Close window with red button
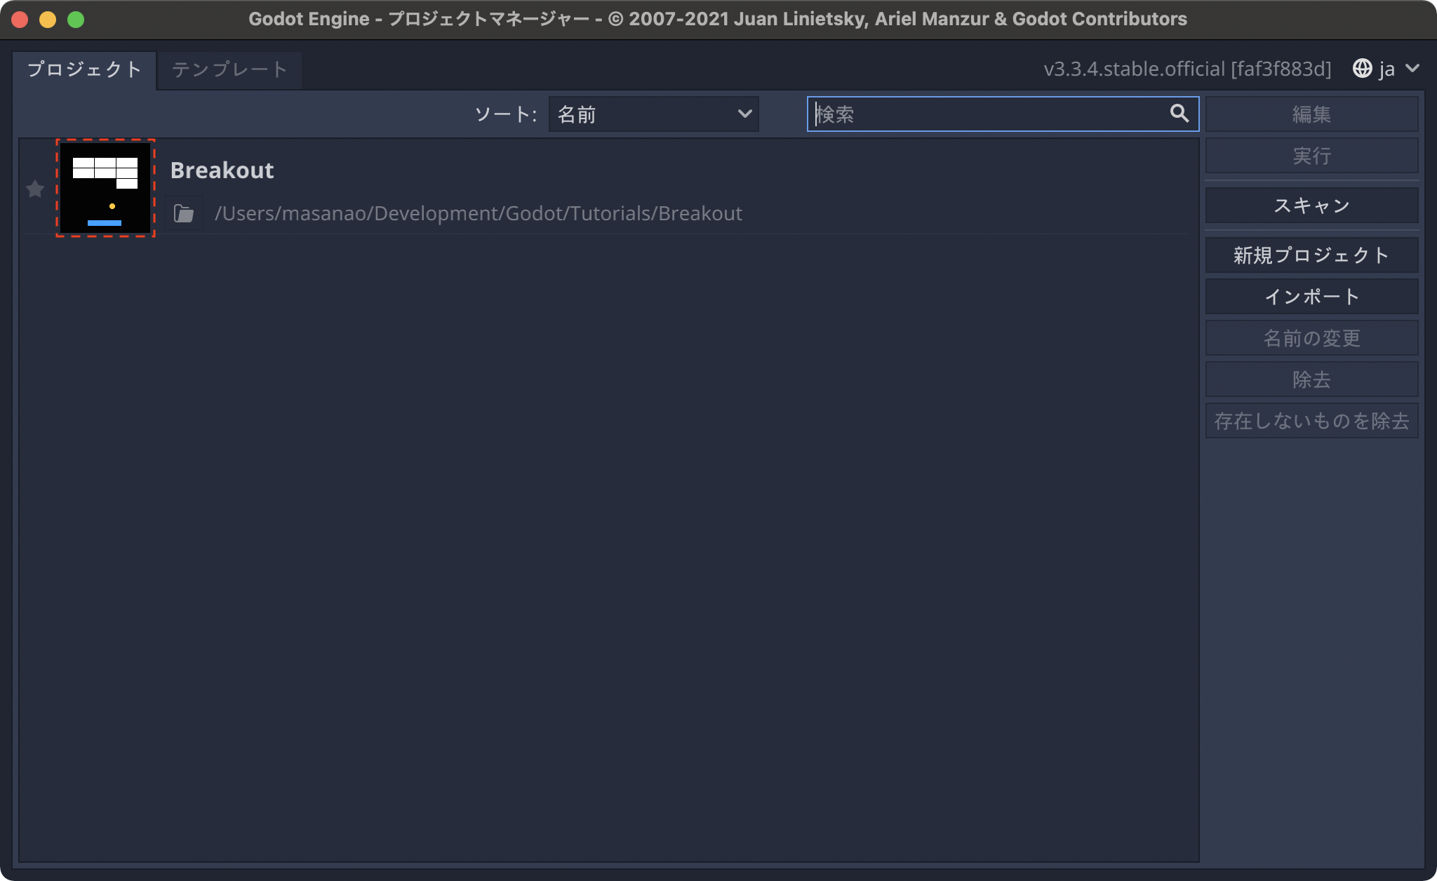This screenshot has width=1437, height=881. (x=20, y=19)
